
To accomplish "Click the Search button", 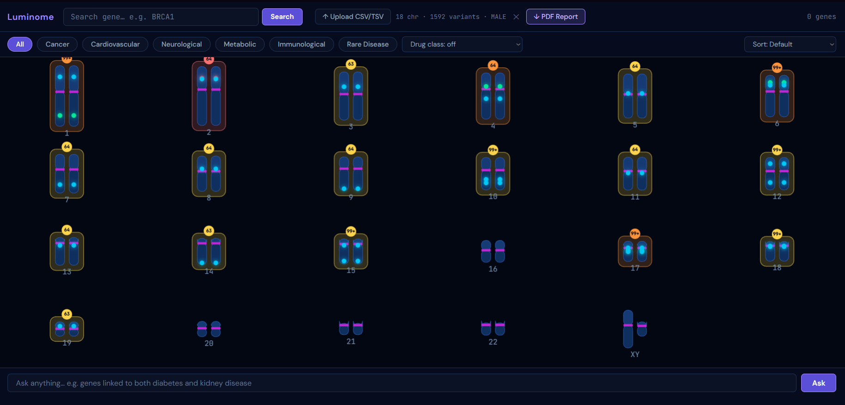I will 282,17.
